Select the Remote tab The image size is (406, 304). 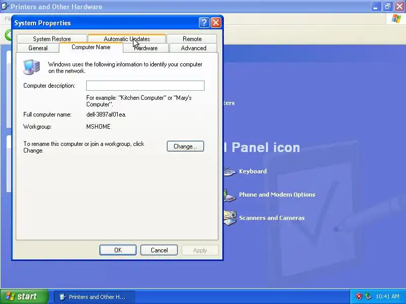tap(192, 39)
